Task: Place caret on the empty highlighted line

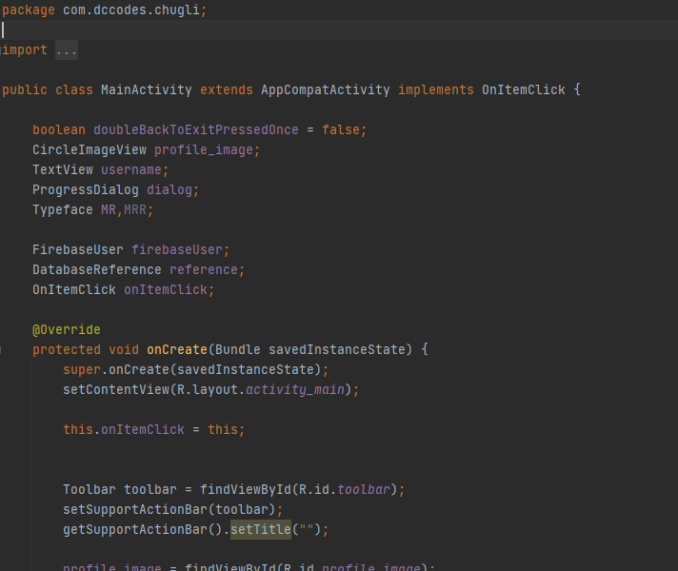Action: click(339, 30)
